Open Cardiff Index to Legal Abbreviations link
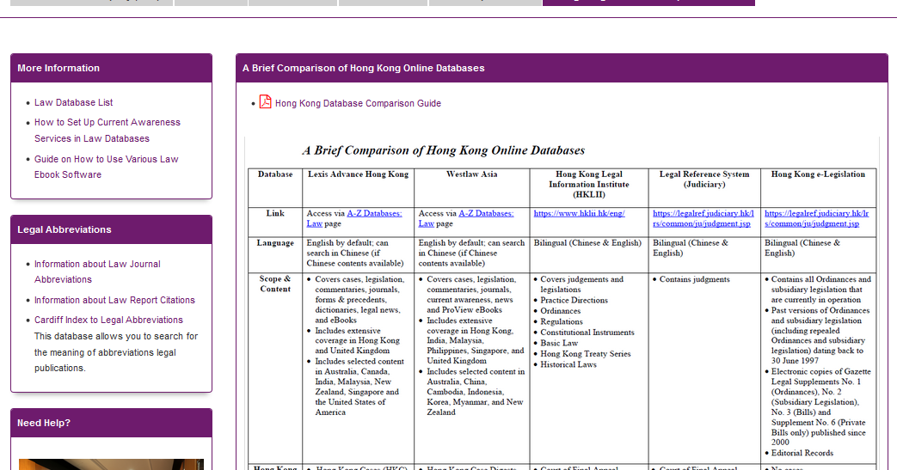Image resolution: width=897 pixels, height=470 pixels. click(x=108, y=320)
